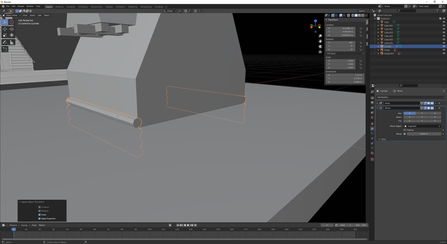Toggle Mirror Axis Y button
This screenshot has height=244, width=447.
422,113
